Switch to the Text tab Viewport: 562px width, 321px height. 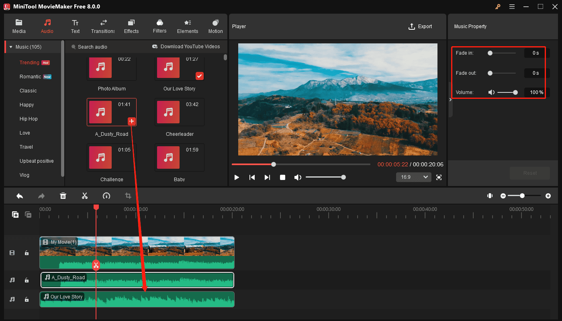point(75,27)
